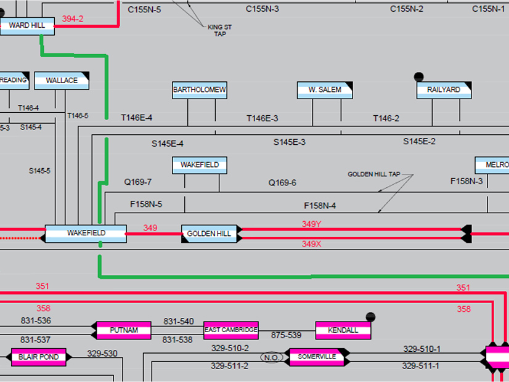Click the black dot above the RAILYARD station
Viewport: 509px width, 382px height.
tap(419, 77)
